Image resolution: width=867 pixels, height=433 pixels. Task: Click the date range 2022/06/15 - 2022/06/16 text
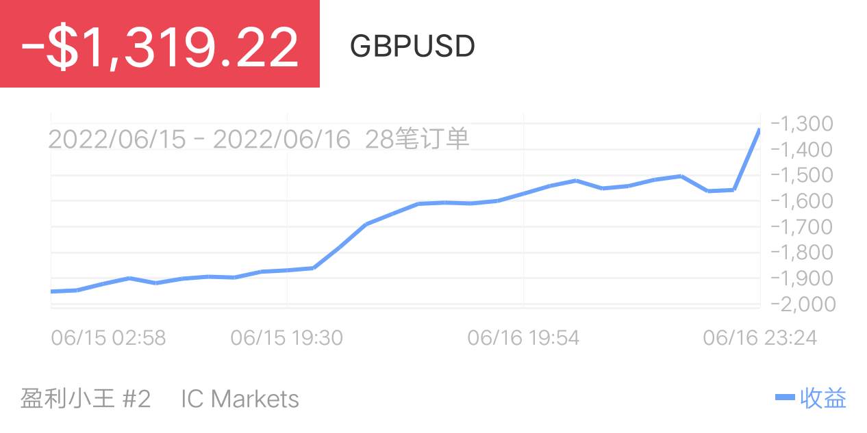199,139
